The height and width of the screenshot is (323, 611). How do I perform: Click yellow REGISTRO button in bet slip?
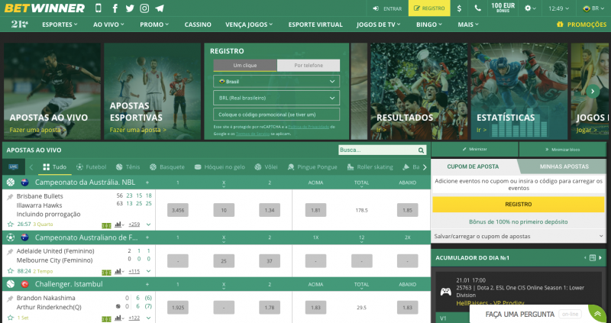pyautogui.click(x=519, y=204)
